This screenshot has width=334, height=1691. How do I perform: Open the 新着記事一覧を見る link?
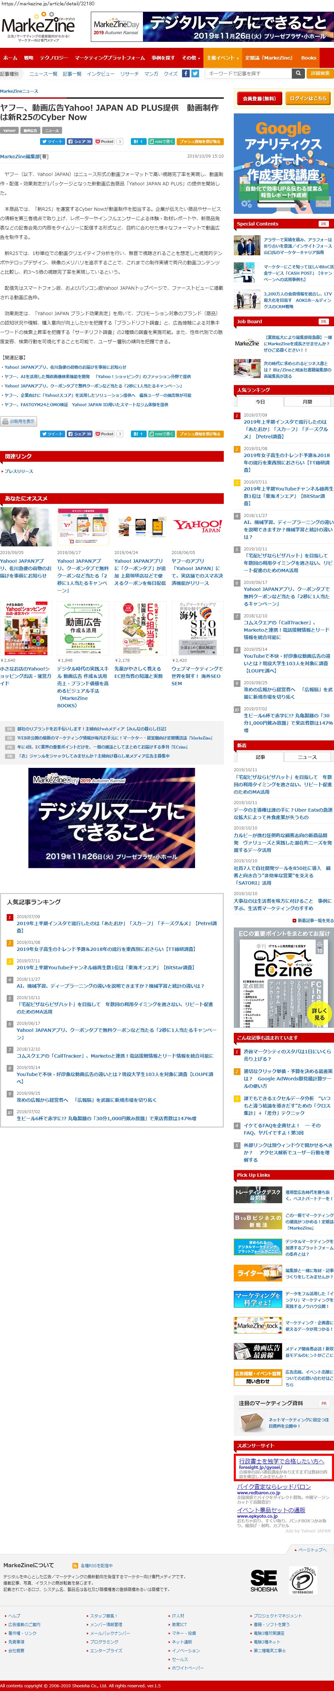coord(315,920)
